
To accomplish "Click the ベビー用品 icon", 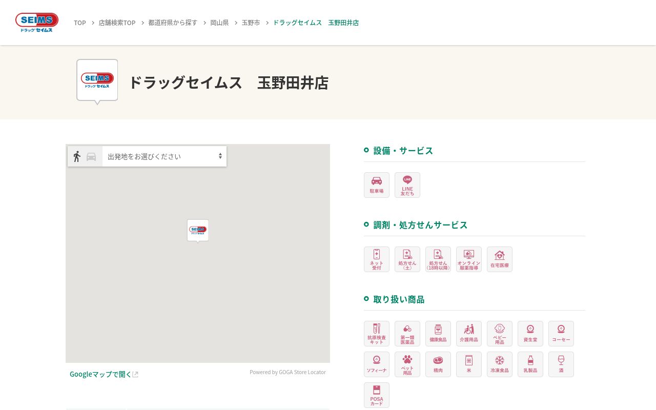I will point(500,334).
